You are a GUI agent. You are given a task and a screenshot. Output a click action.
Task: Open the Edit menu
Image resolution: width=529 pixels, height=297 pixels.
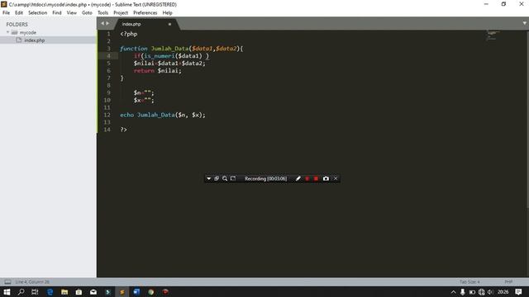point(19,13)
